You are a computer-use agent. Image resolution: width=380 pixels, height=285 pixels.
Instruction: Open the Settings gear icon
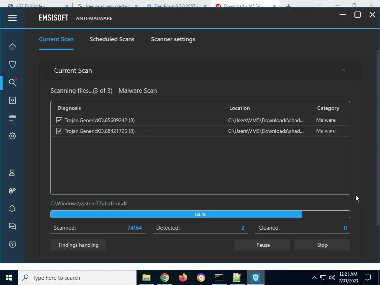click(x=12, y=136)
